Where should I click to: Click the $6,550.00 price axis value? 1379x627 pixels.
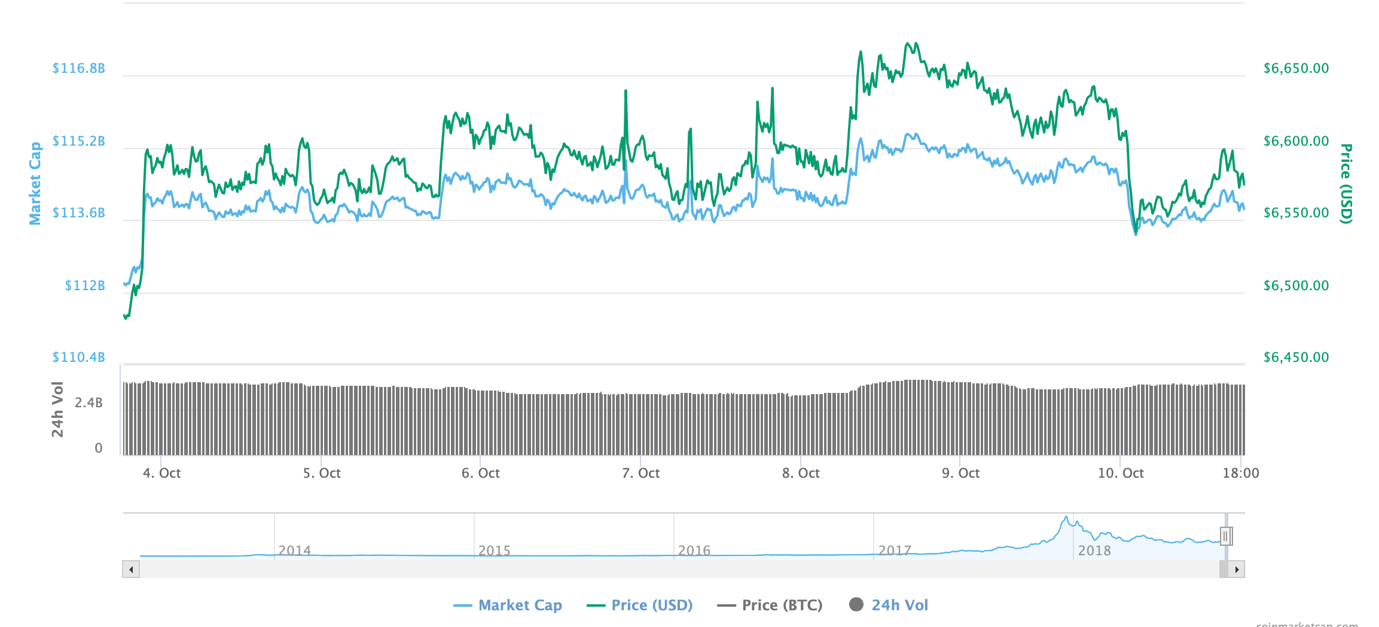[1296, 213]
